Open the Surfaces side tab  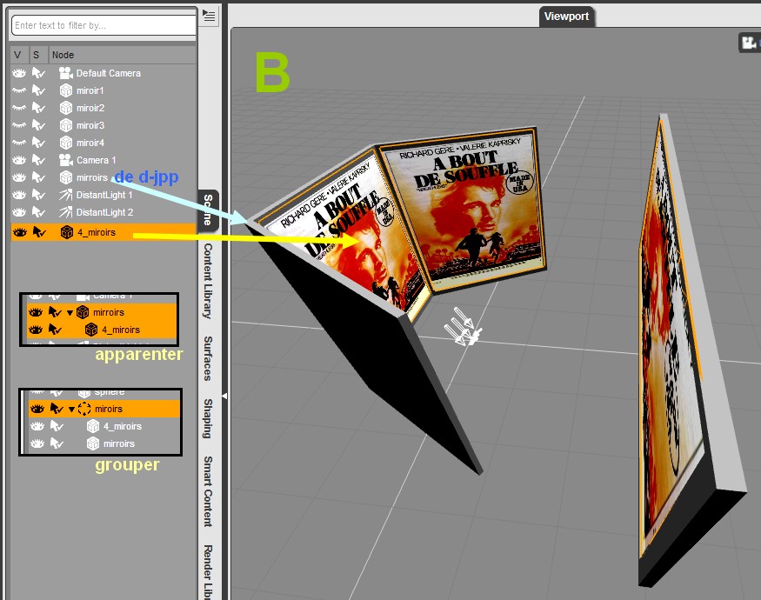(x=208, y=359)
